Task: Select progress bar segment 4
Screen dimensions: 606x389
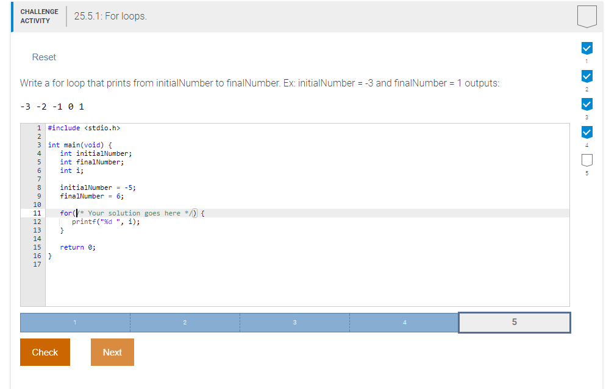Action: [x=404, y=323]
